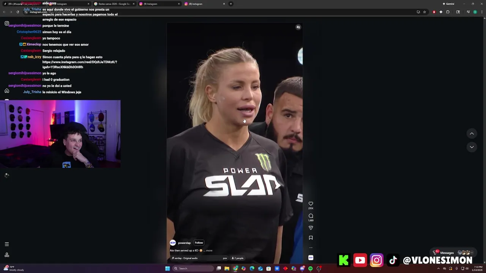Click the Ximeclop username in chat

tap(34, 44)
